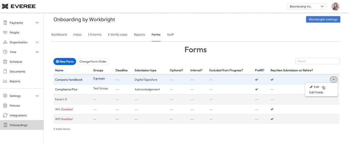Viewport: 349px width, 143px height.
Task: Click the Excluded from Progress? column header
Action: click(226, 70)
